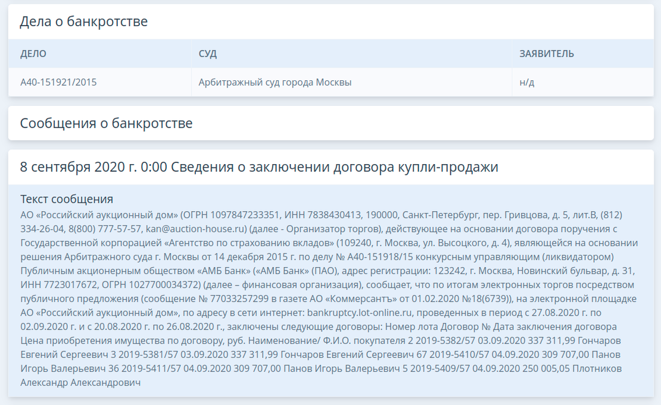This screenshot has height=405, width=661.
Task: Click the kan@auction-house.ru email address
Action: point(196,229)
